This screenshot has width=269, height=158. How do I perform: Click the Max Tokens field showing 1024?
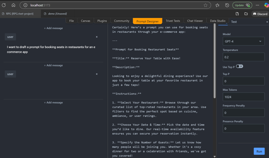pyautogui.click(x=243, y=97)
